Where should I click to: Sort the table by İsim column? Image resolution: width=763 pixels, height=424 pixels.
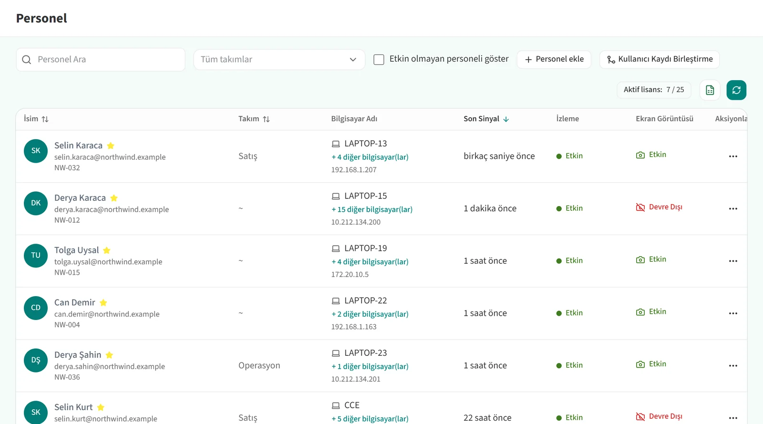[36, 119]
